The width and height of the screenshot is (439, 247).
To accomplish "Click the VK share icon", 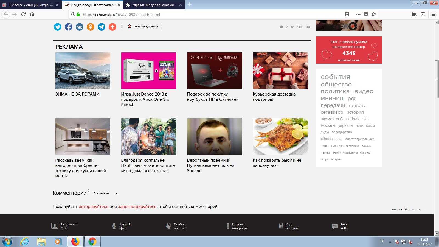I will (80, 27).
